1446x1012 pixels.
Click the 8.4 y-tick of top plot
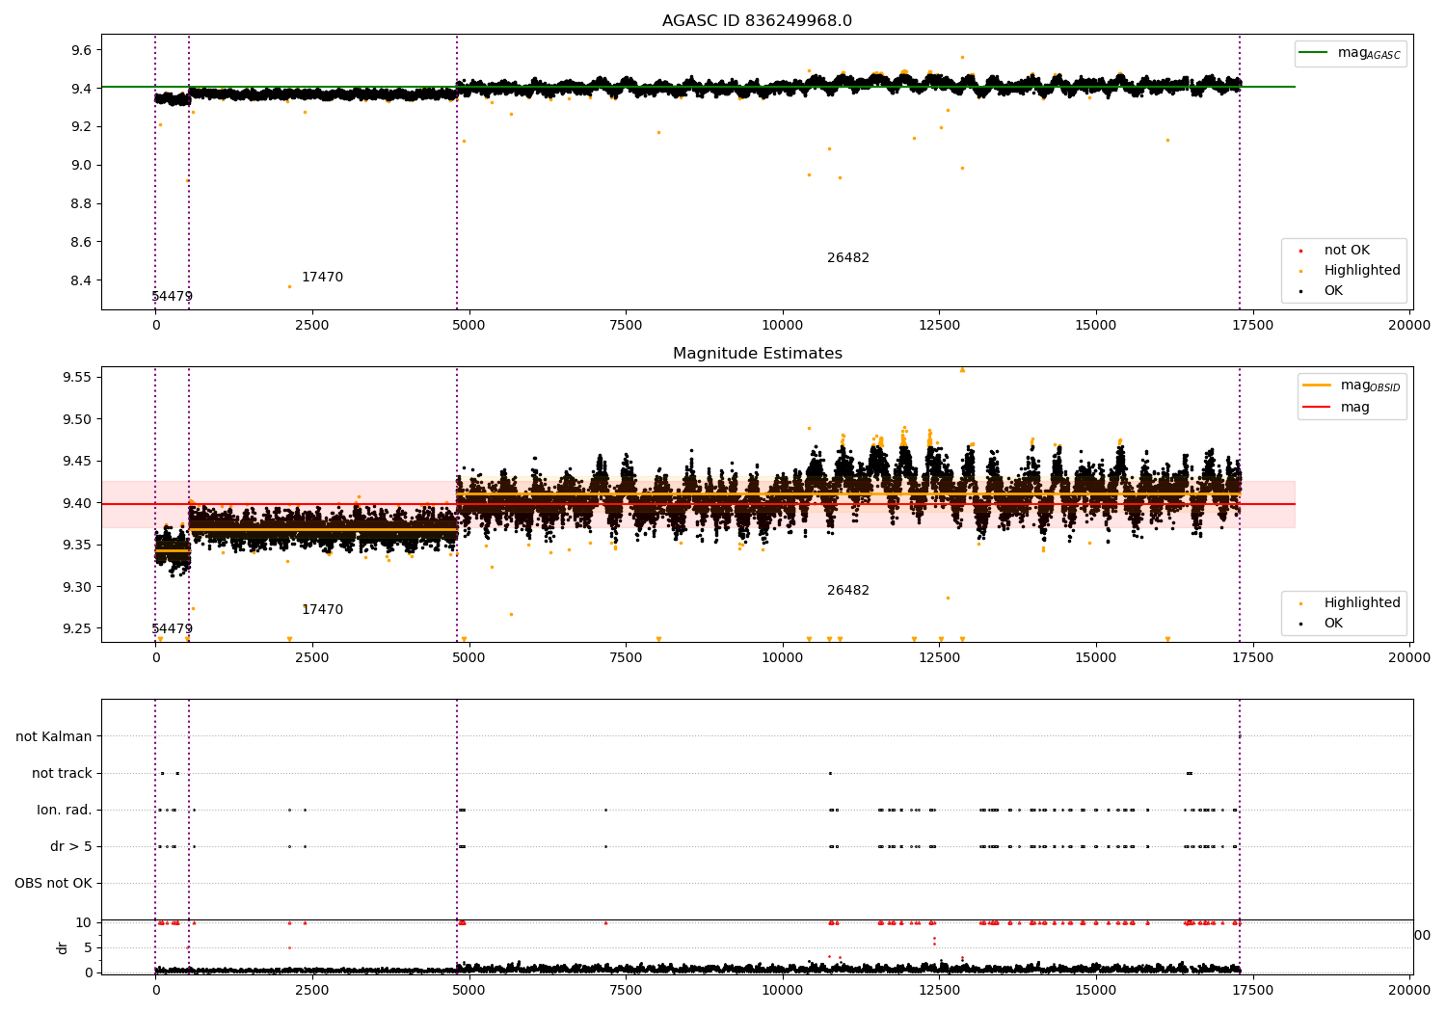click(80, 281)
